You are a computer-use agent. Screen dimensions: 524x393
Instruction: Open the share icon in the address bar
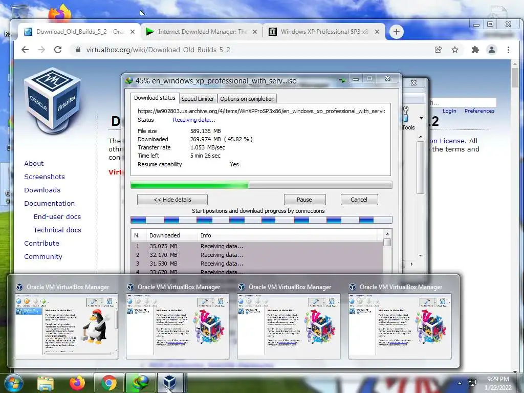pyautogui.click(x=438, y=50)
